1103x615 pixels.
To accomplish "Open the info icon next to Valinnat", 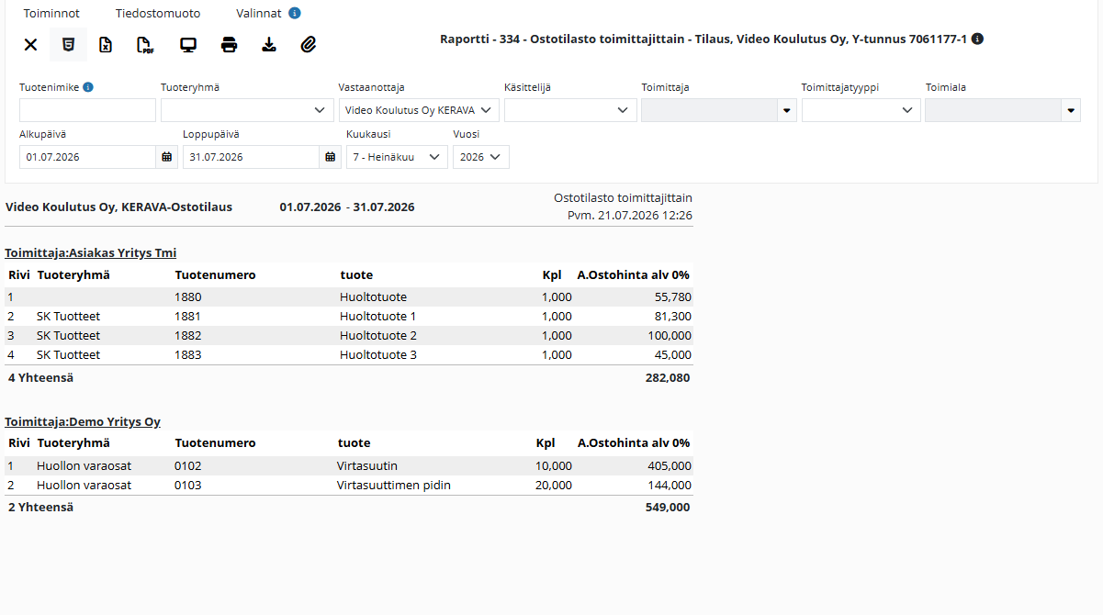I will [294, 14].
